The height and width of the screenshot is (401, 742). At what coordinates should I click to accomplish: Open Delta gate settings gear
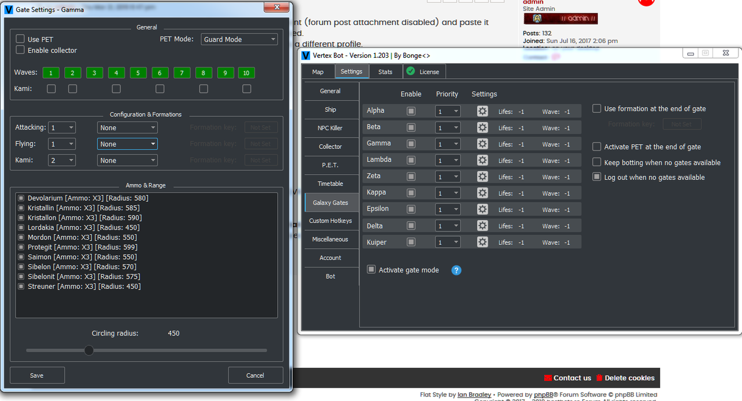[482, 226]
